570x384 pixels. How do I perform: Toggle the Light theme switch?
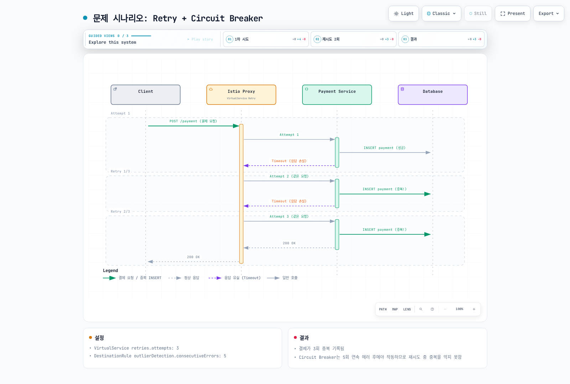pyautogui.click(x=404, y=14)
